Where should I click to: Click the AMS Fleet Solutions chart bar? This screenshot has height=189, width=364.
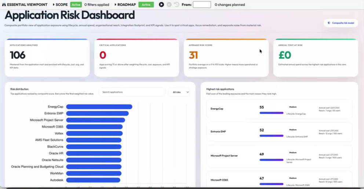coord(94,140)
